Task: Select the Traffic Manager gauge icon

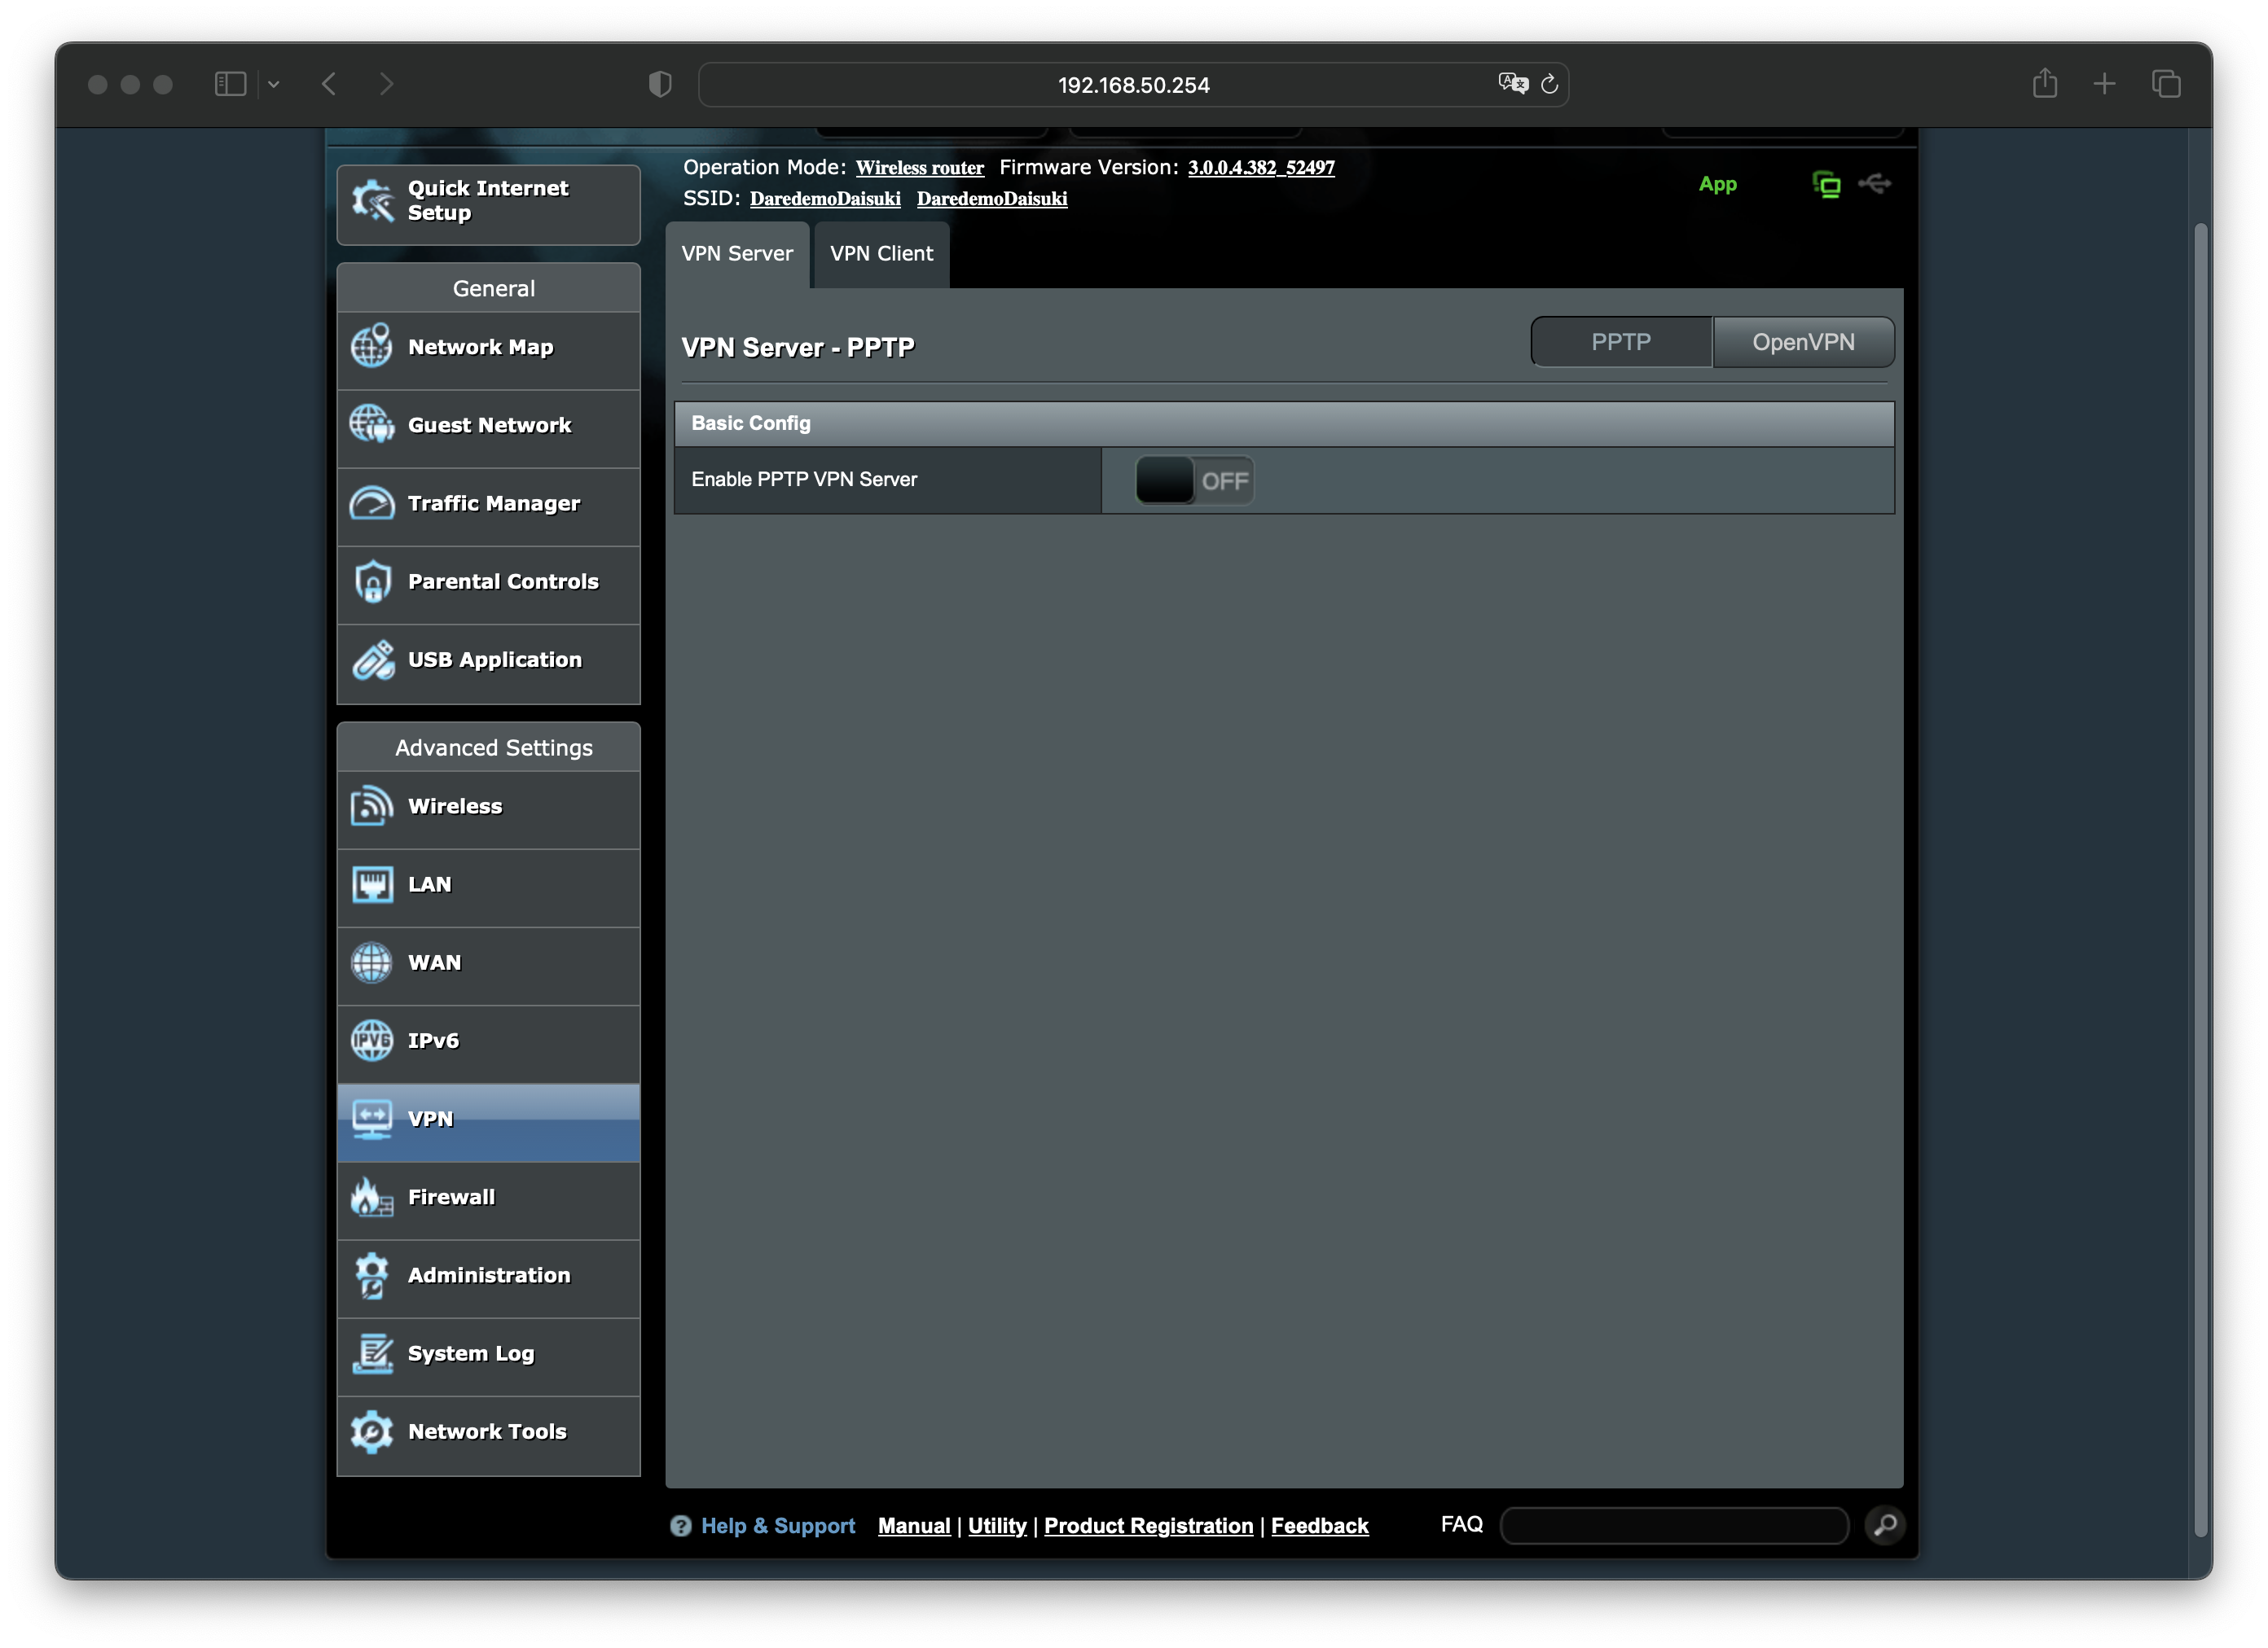Action: pyautogui.click(x=371, y=502)
